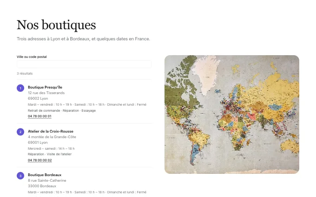
Task: Select the number 1 marker for Boutique Presqu'île
Action: click(x=20, y=88)
